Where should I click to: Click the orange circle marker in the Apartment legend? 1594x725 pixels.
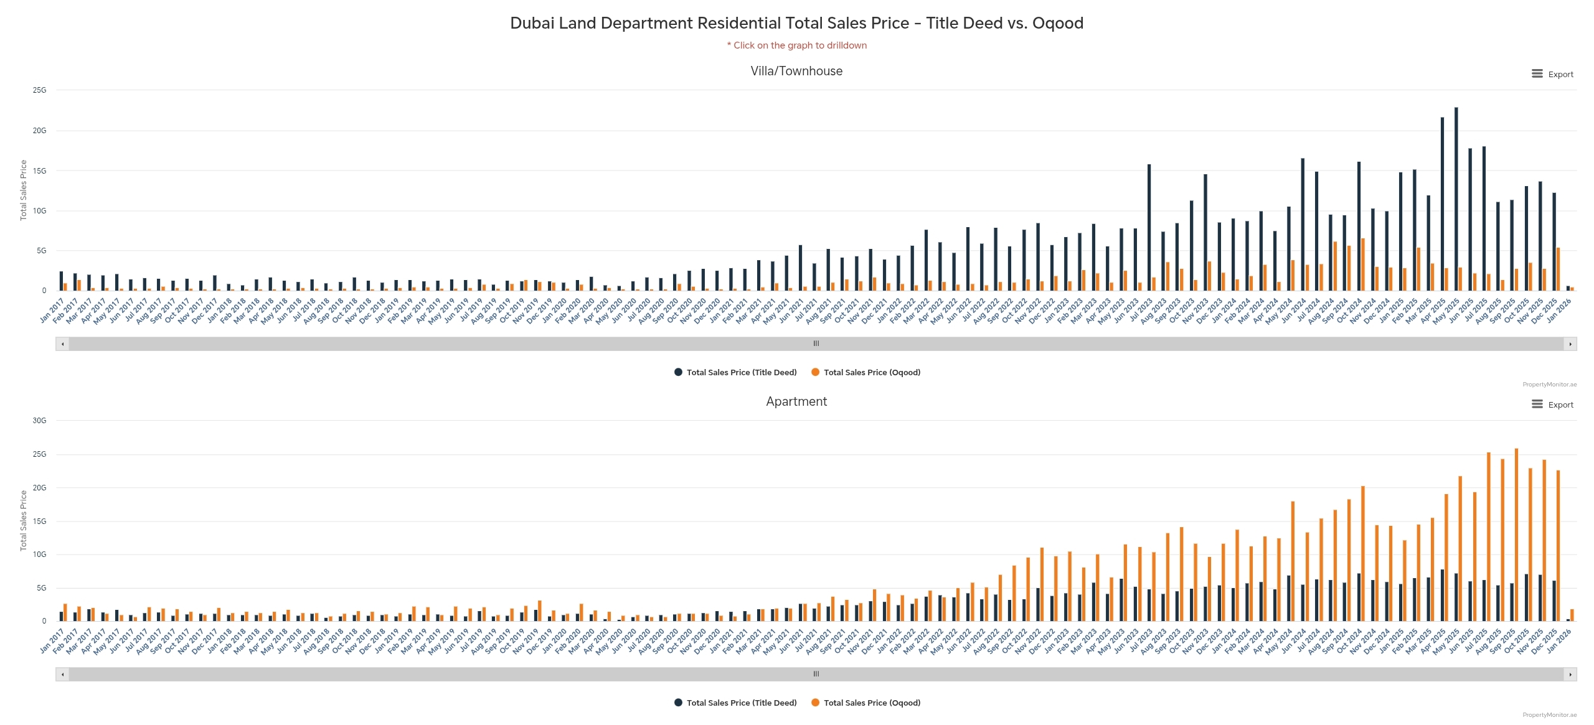click(816, 703)
